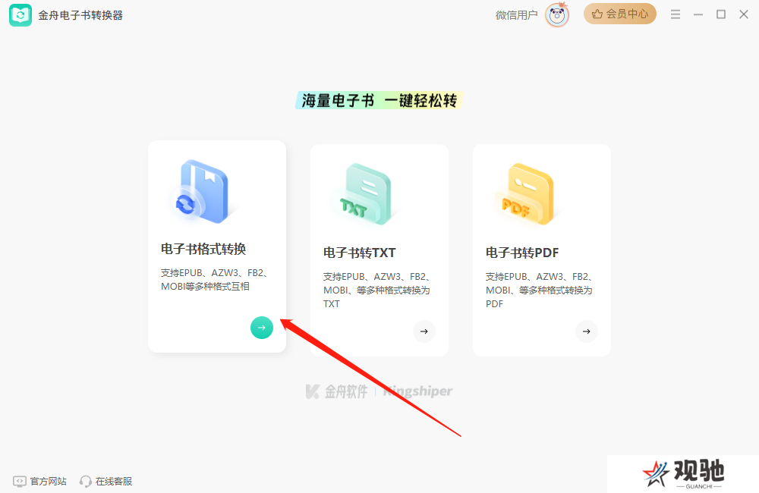The height and width of the screenshot is (493, 759).
Task: Contact 在线客服 online support
Action: tap(106, 481)
